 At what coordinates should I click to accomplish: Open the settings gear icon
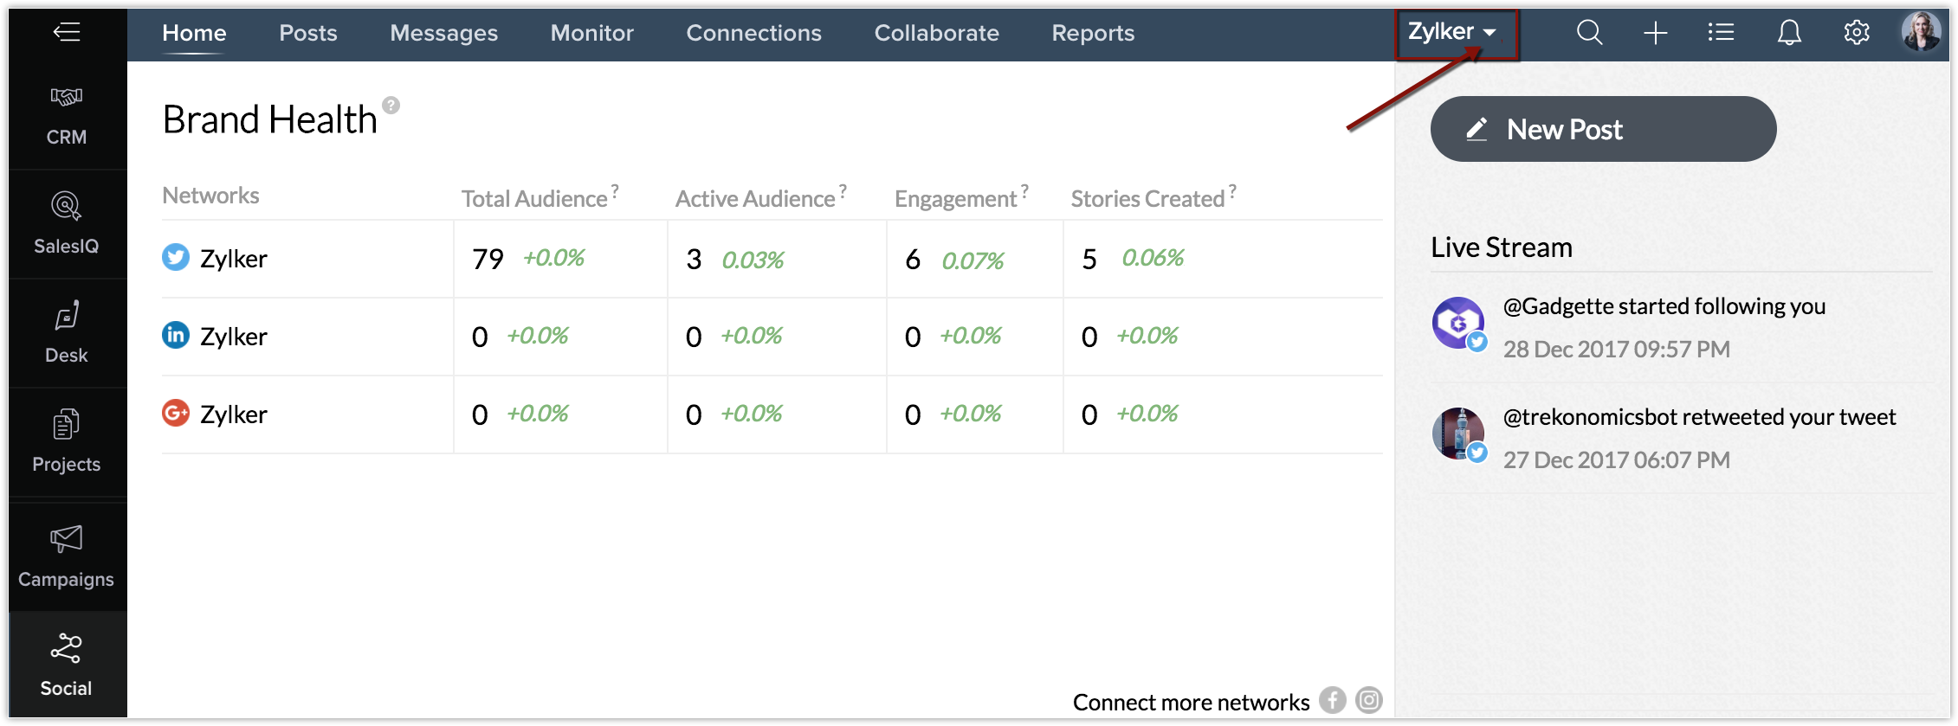pyautogui.click(x=1856, y=33)
